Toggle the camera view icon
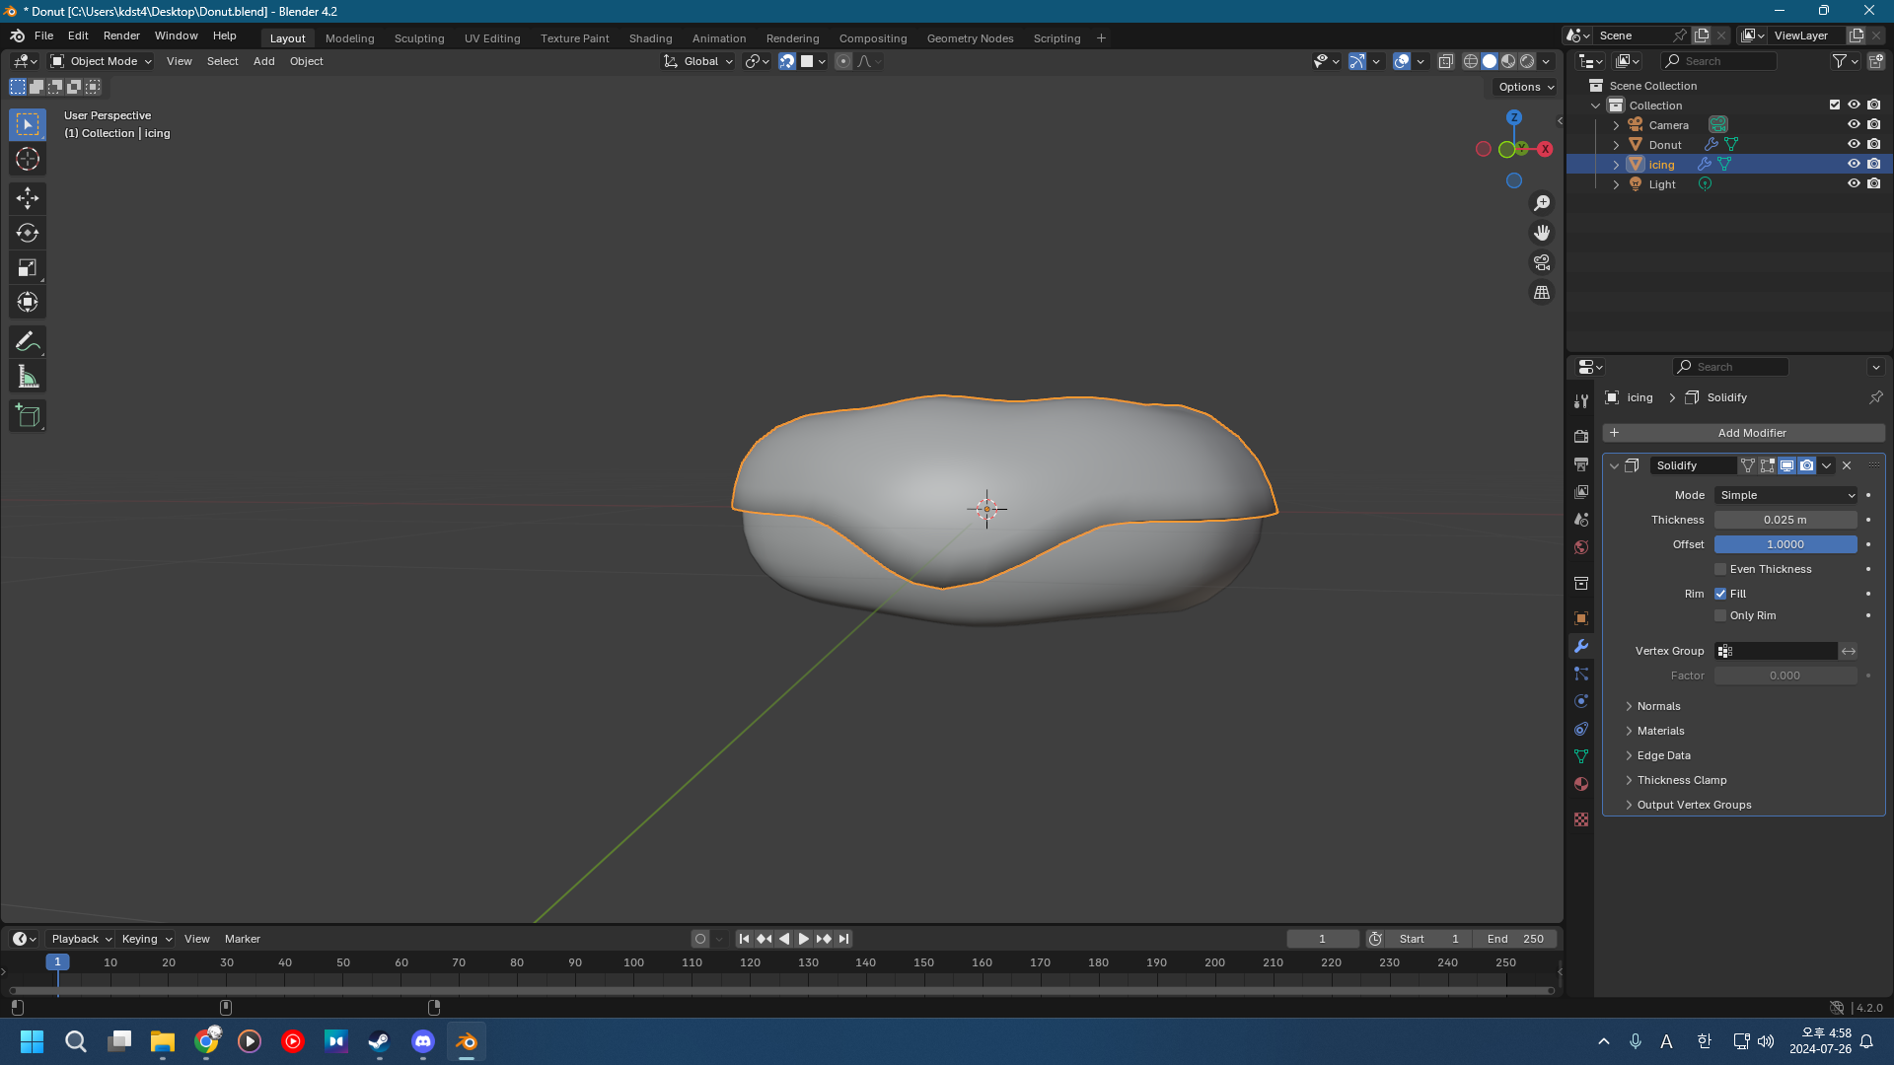Viewport: 1894px width, 1065px height. click(x=1542, y=262)
